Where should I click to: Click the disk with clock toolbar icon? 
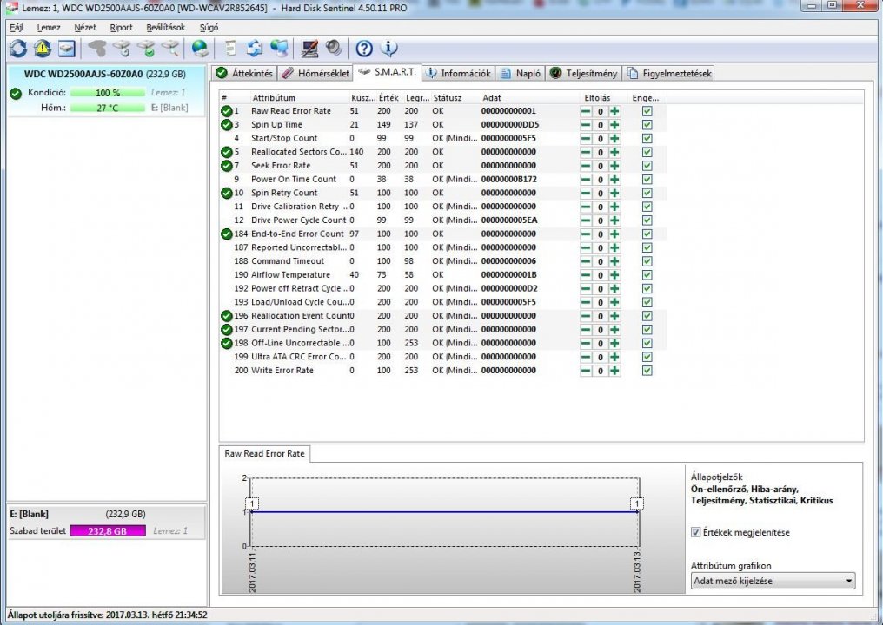[x=121, y=49]
